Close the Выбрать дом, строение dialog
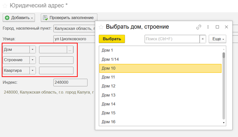Screen dimensions: 238x137 pos(227,27)
